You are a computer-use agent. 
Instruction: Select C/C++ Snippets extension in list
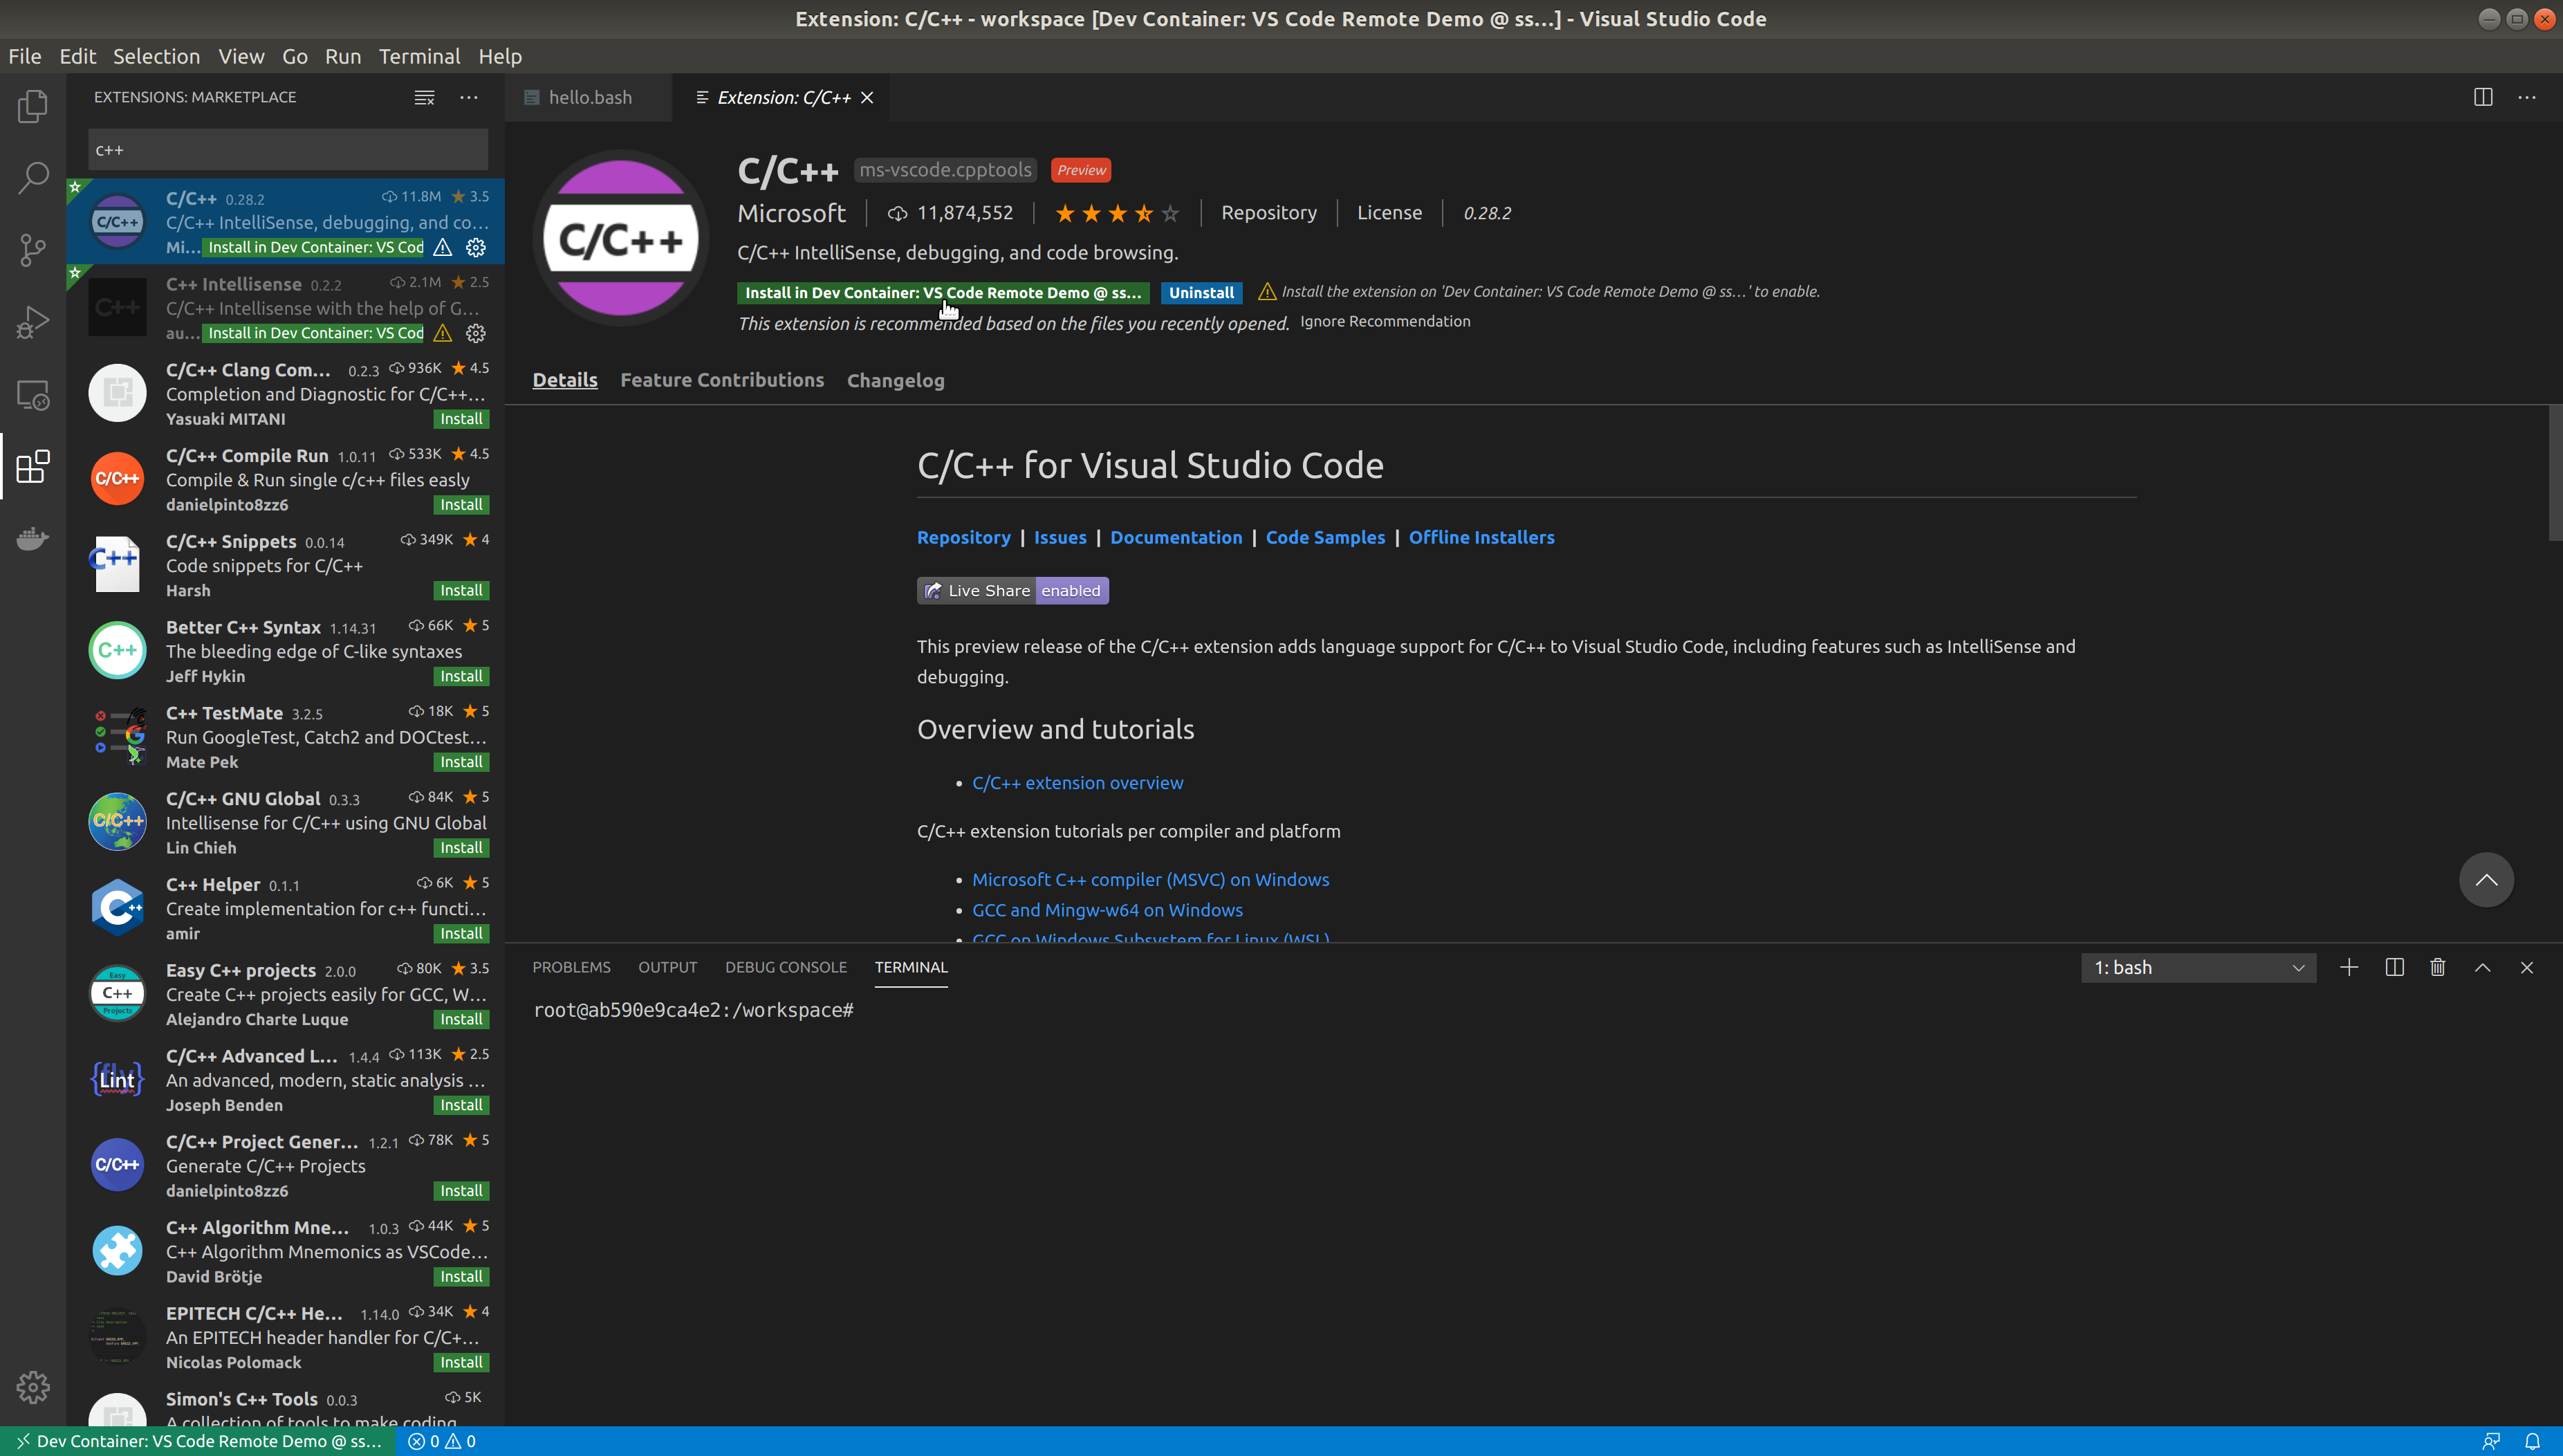click(x=286, y=565)
